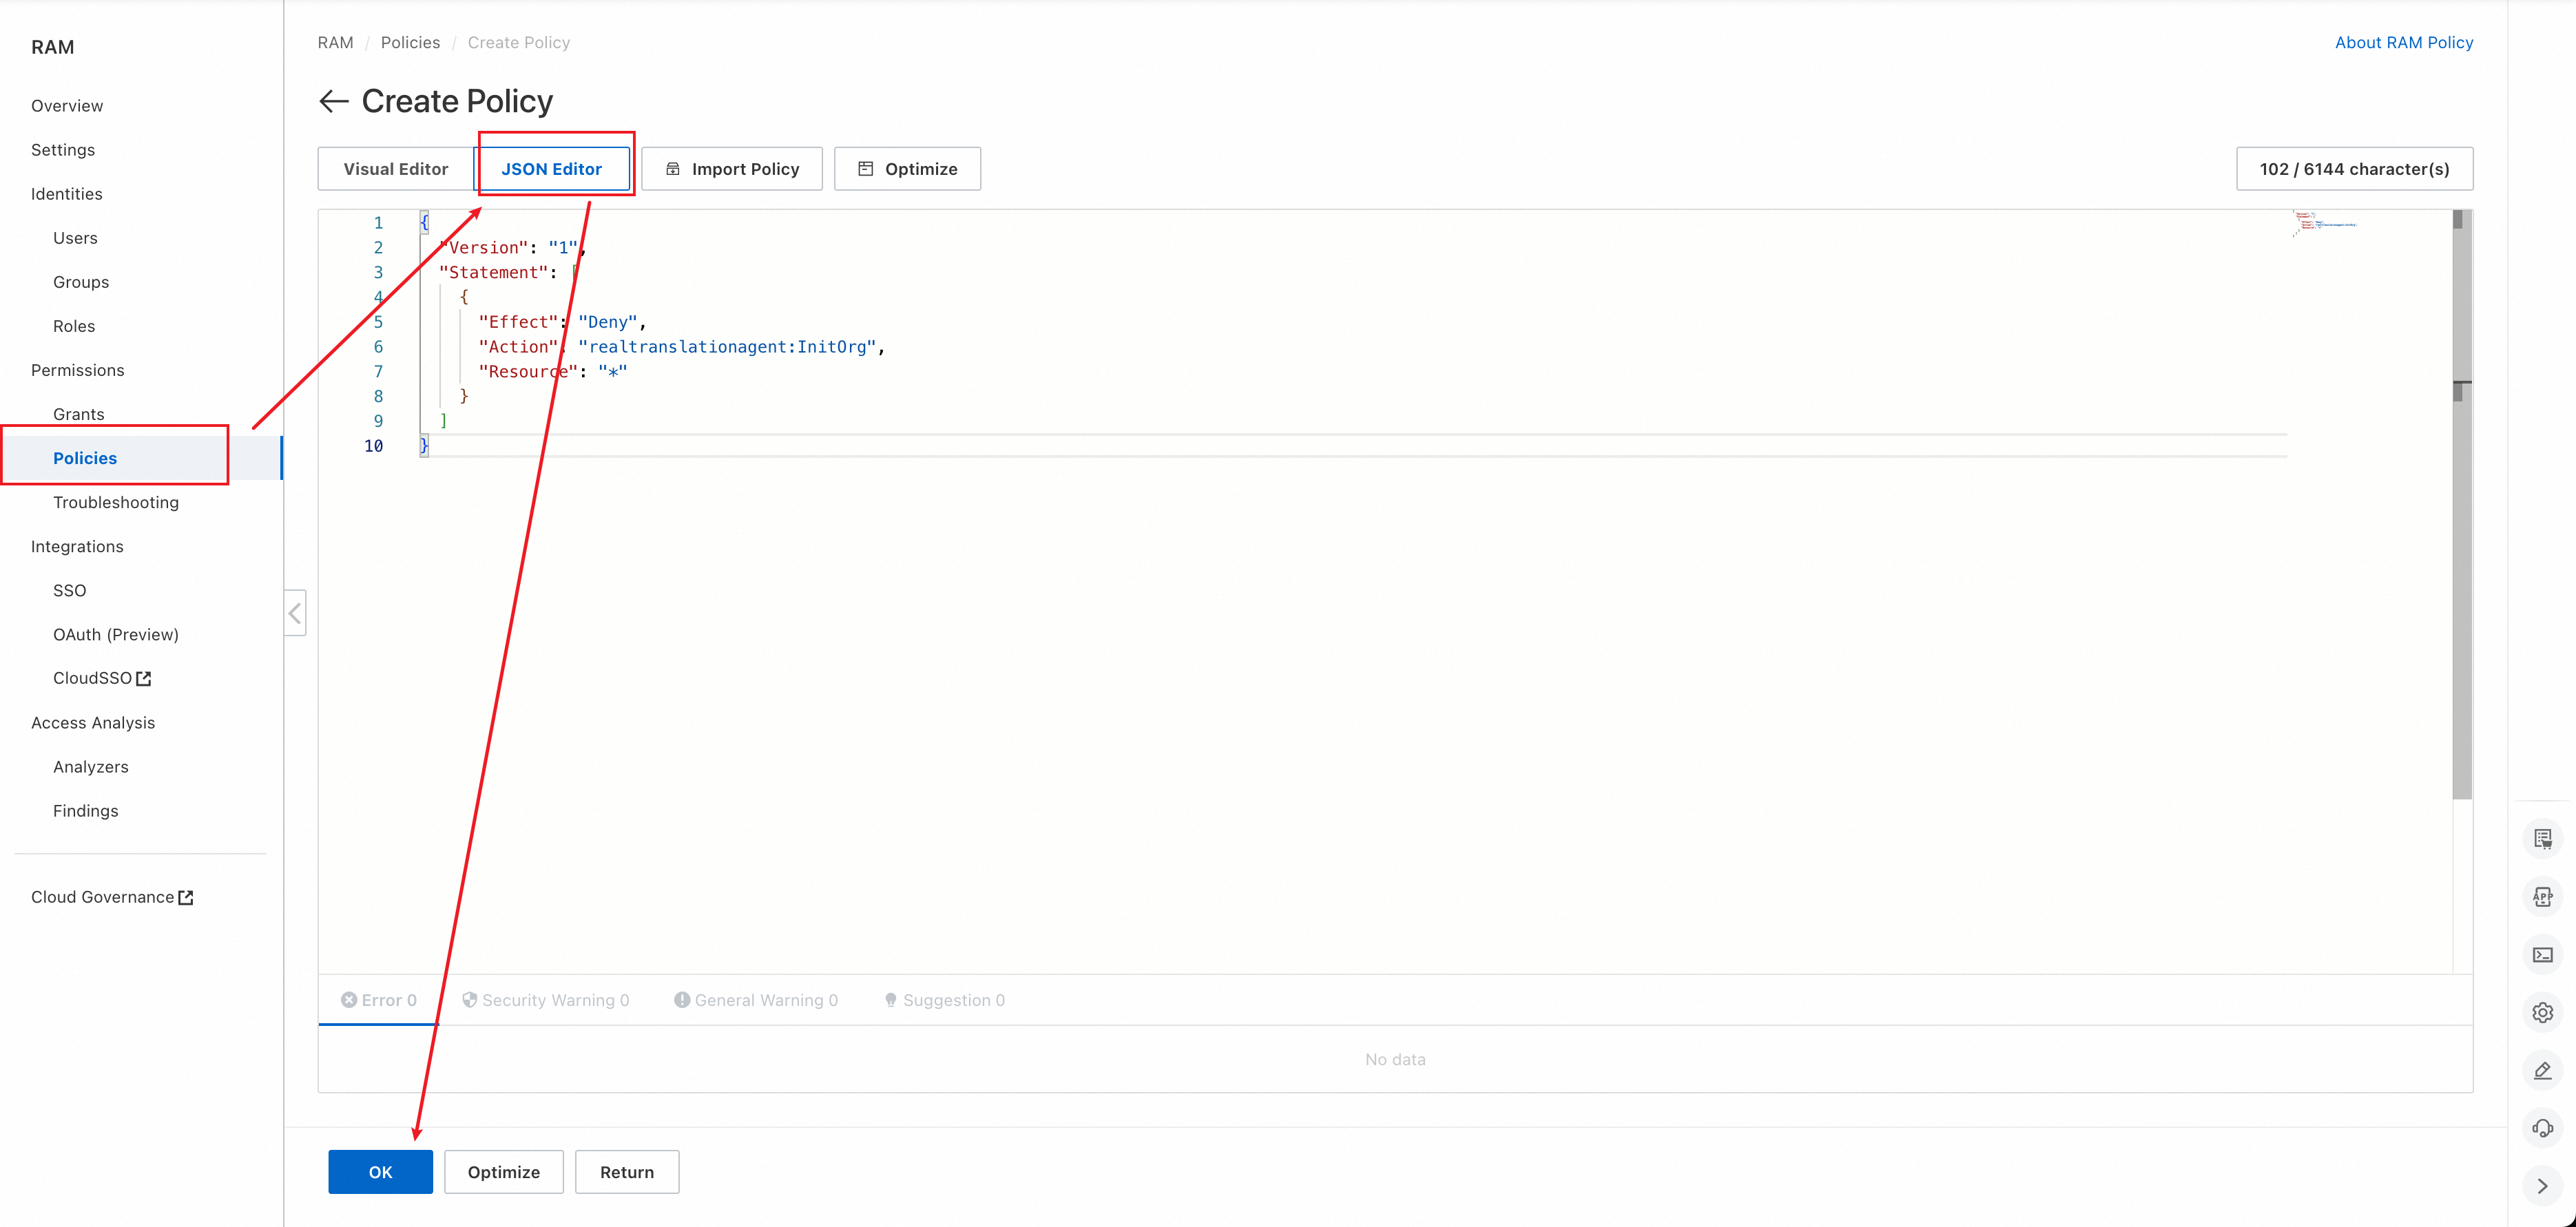This screenshot has width=2576, height=1227.
Task: Open SSO under Integrations
Action: pos(70,590)
